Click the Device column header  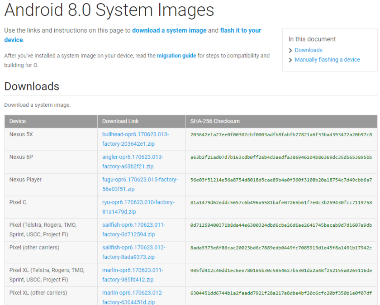point(51,121)
